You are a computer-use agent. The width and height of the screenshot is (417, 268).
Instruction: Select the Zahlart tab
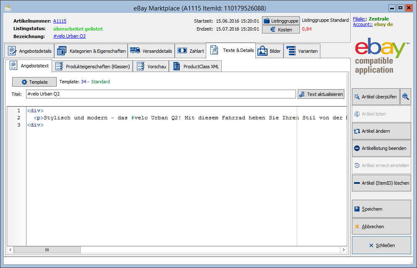tap(190, 51)
